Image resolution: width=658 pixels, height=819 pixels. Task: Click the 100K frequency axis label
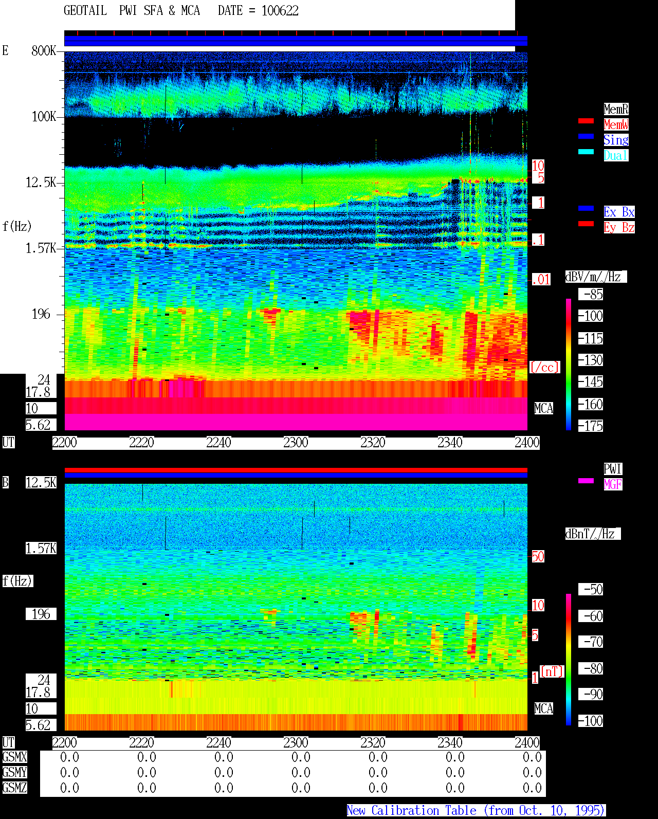pyautogui.click(x=44, y=116)
